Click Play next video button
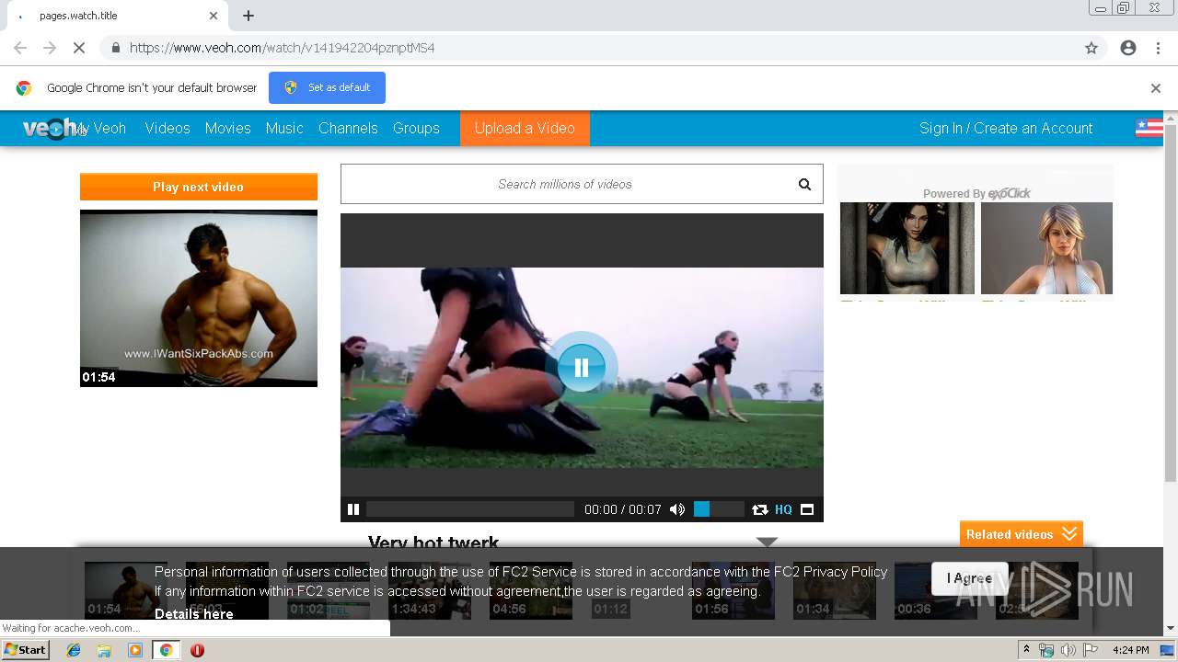This screenshot has height=662, width=1178. (199, 187)
